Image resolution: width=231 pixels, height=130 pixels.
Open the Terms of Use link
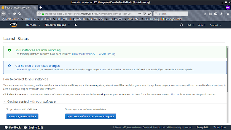(x=219, y=127)
